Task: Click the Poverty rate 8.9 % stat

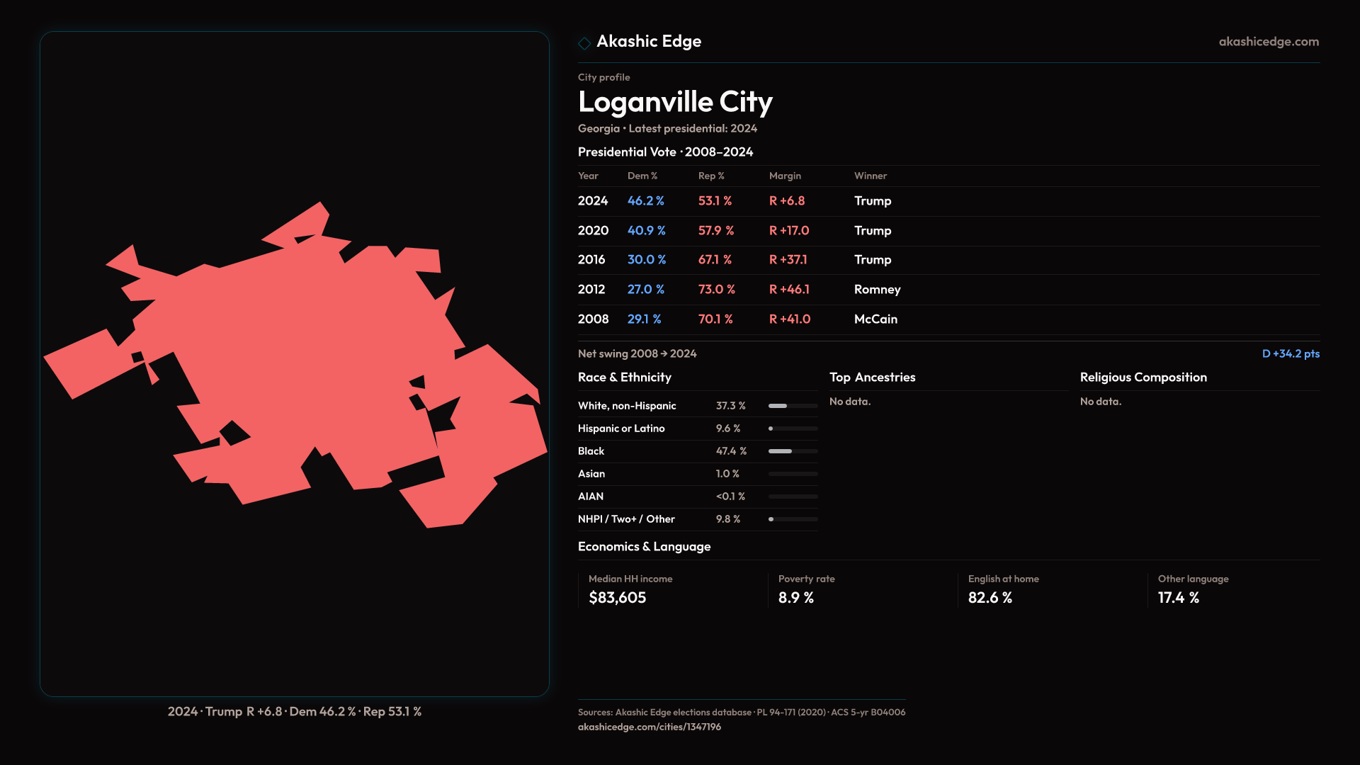Action: 795,598
